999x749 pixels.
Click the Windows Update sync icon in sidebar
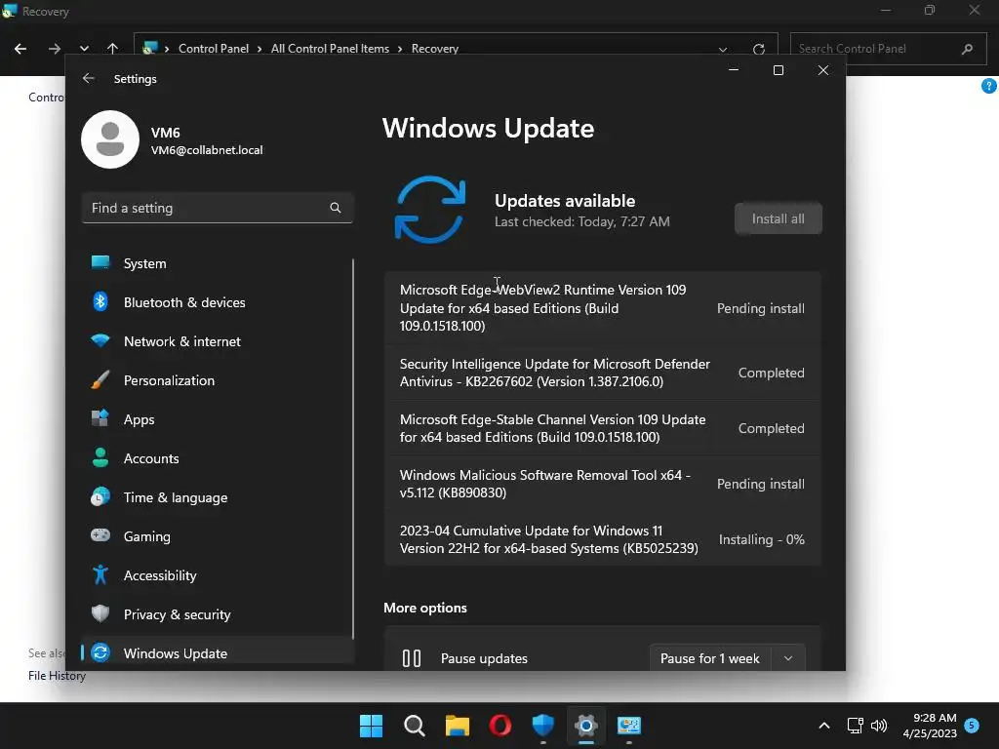tap(100, 652)
